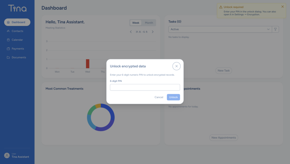
Task: Switch chart to Week view
Action: pos(136,23)
